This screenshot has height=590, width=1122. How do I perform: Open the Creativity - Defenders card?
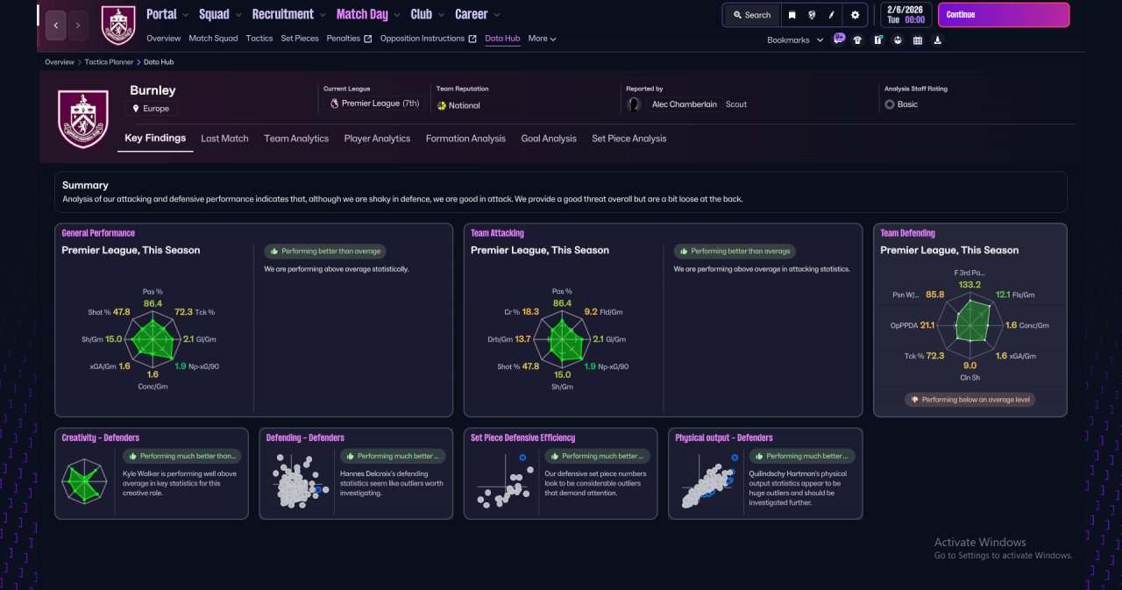(x=152, y=473)
